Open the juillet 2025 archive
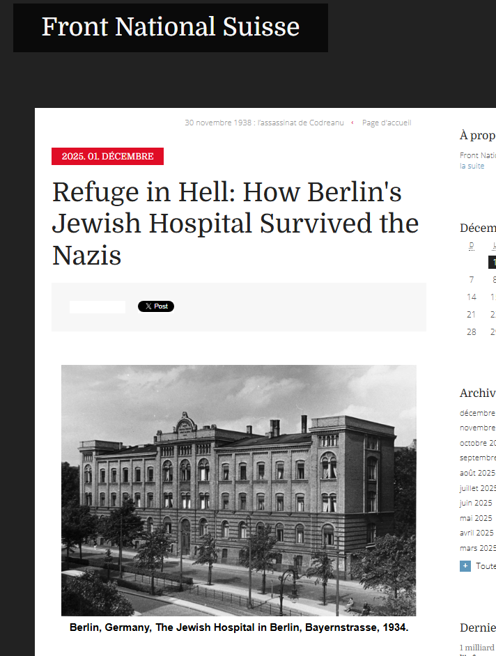 [478, 487]
